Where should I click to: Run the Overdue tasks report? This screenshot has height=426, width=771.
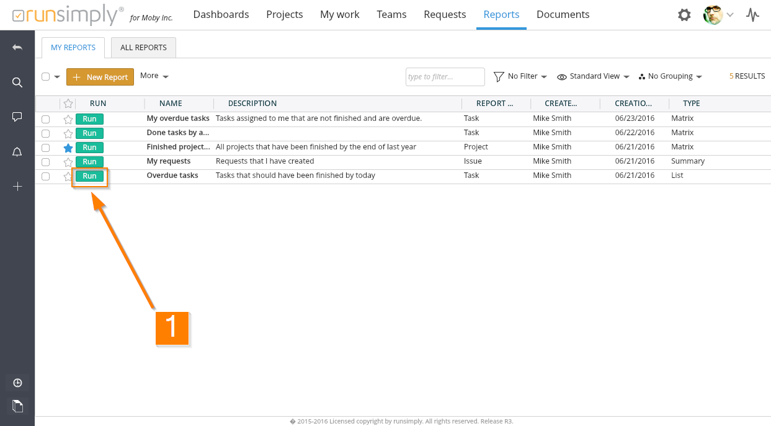tap(89, 176)
